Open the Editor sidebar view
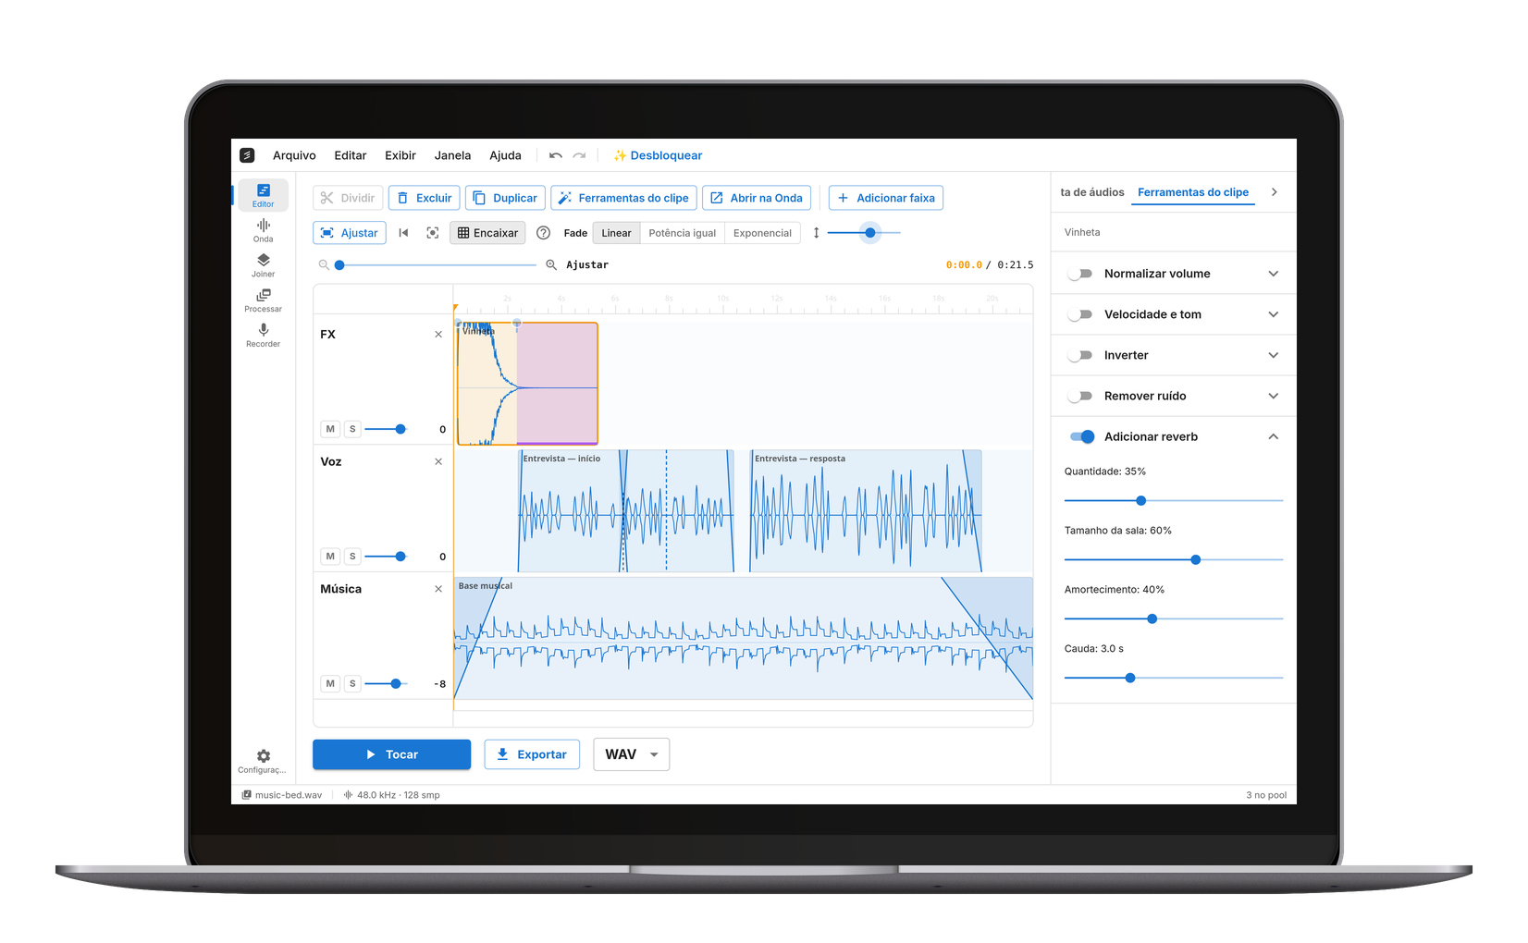This screenshot has height=943, width=1528. 264,195
